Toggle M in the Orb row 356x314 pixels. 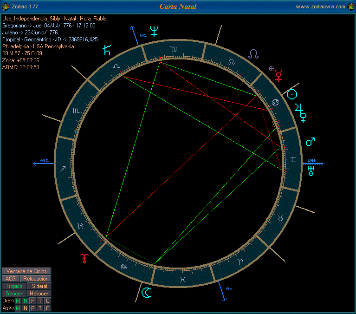tap(18, 301)
